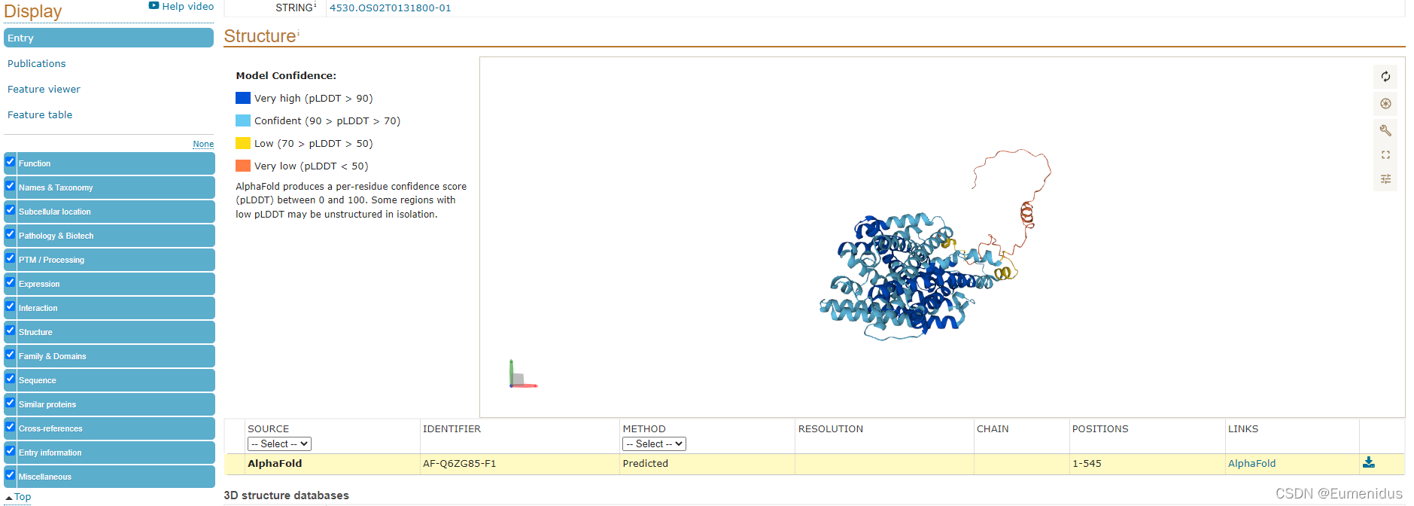Image resolution: width=1414 pixels, height=506 pixels.
Task: Open the wrench settings in the structure viewer
Action: (x=1385, y=131)
